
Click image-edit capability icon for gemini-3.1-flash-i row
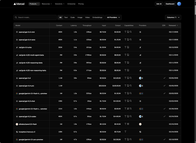tap(128, 109)
